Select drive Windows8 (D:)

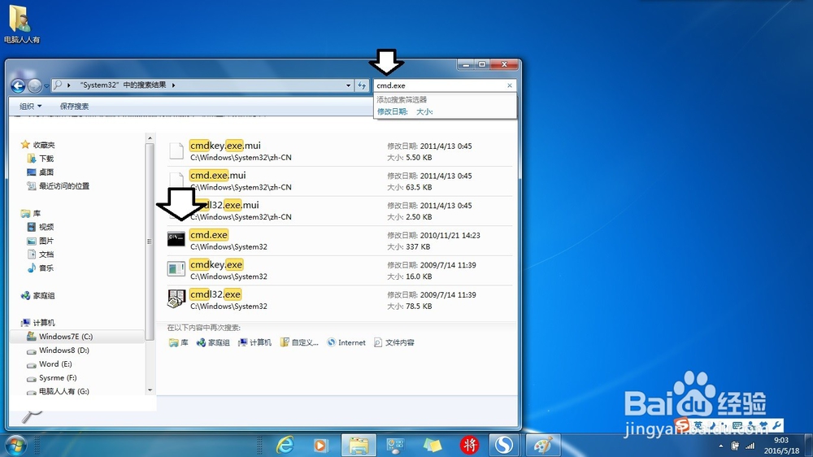[63, 350]
